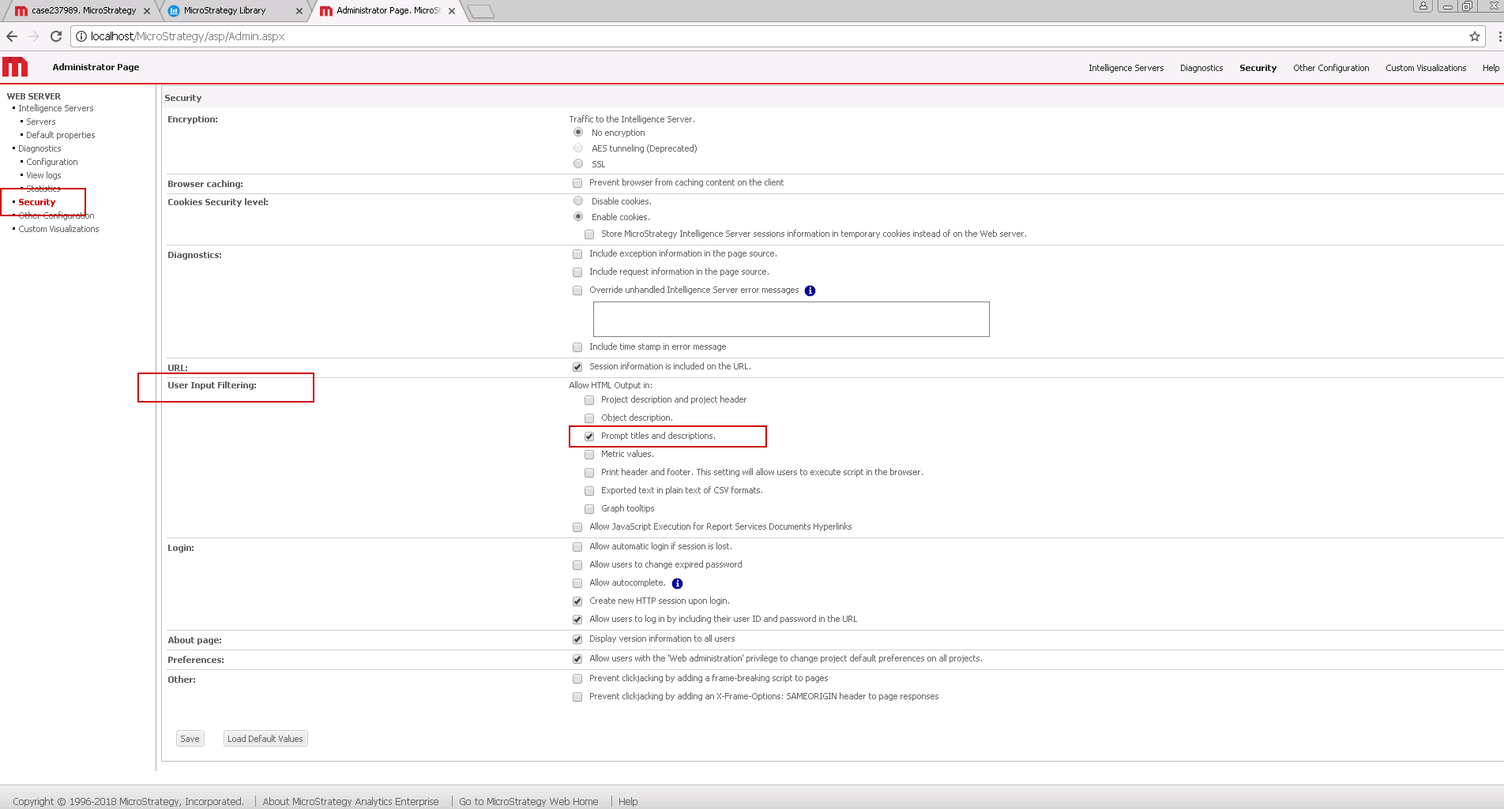Image resolution: width=1504 pixels, height=809 pixels.
Task: Open the new tab button
Action: click(481, 11)
